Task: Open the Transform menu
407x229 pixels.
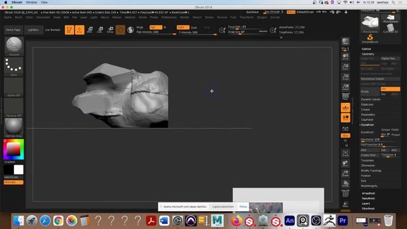Action: click(x=246, y=17)
